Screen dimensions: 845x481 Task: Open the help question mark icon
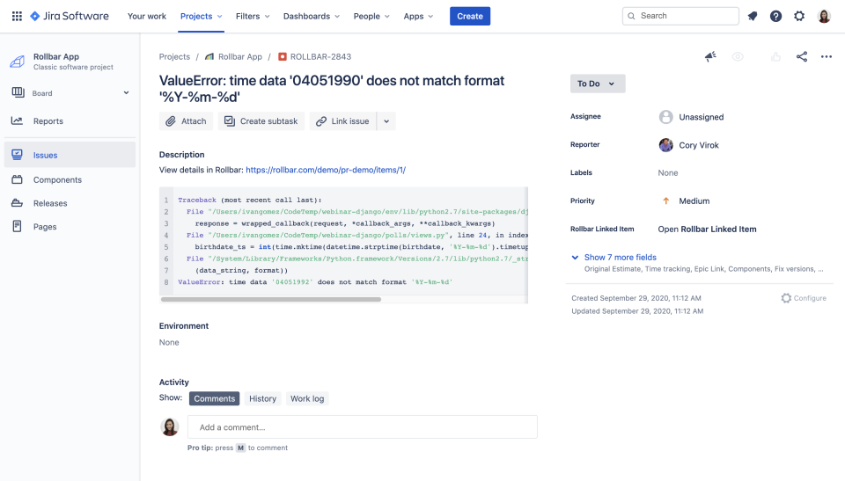click(x=775, y=16)
